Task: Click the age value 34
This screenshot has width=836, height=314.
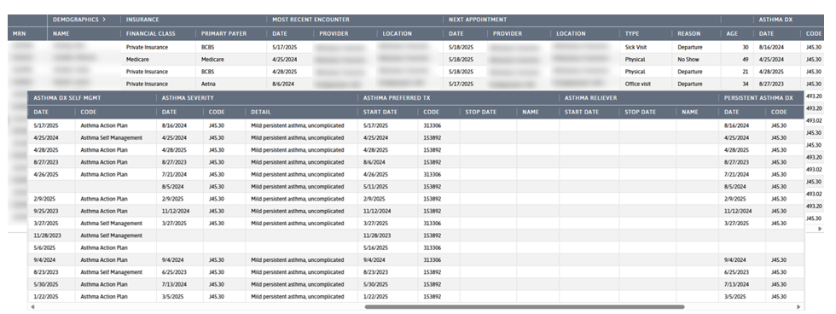Action: pyautogui.click(x=746, y=84)
